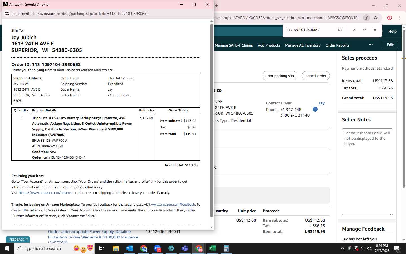
Task: Click the Order Item ID 134126465434041 in slip
Action: (71, 157)
